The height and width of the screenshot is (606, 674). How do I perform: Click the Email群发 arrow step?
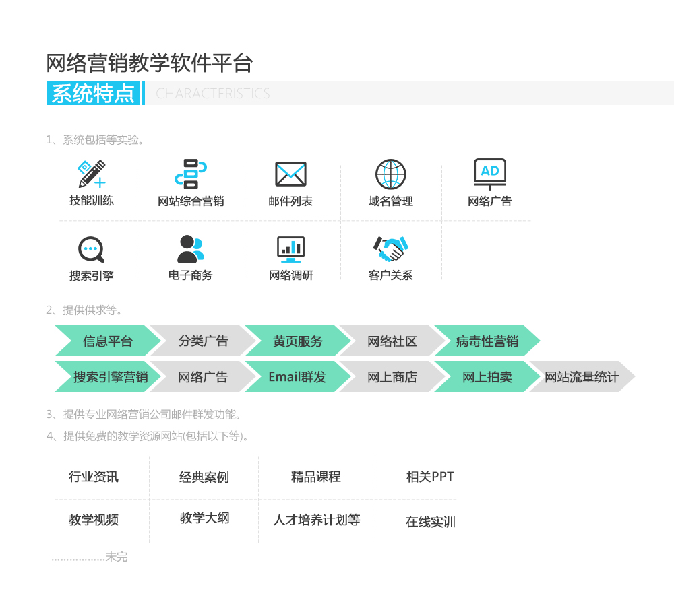tap(297, 377)
